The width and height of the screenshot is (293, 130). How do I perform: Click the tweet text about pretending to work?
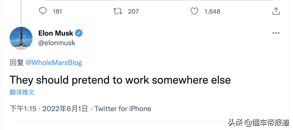[120, 80]
